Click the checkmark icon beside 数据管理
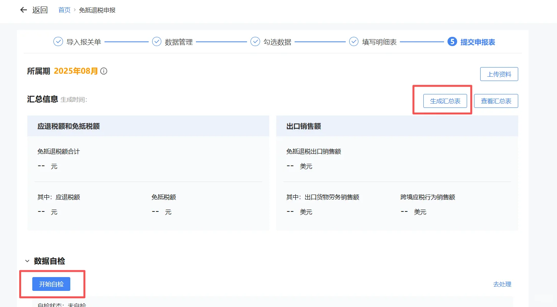557x307 pixels. 157,41
